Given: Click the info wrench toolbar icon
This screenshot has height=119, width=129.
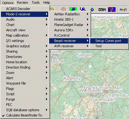Looking at the screenshot, I should click(x=83, y=9).
